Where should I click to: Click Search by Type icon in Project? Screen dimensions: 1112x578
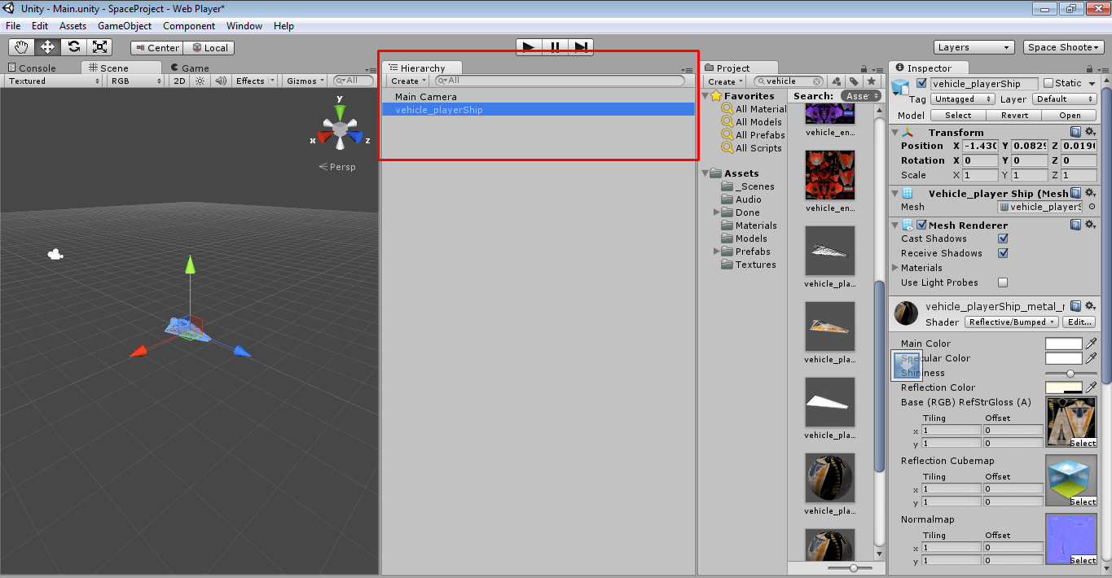pyautogui.click(x=836, y=81)
